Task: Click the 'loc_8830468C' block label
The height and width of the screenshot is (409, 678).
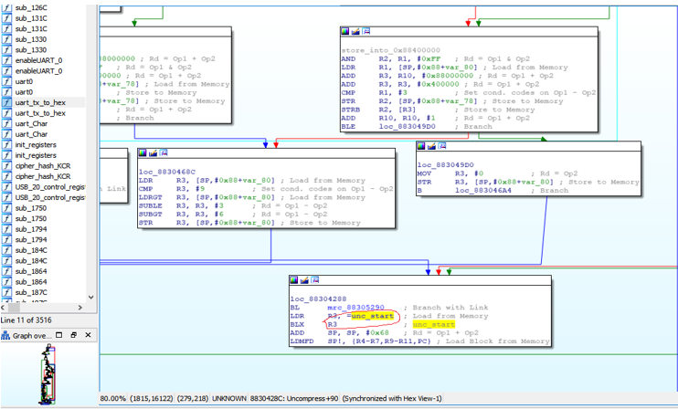Action: [167, 172]
